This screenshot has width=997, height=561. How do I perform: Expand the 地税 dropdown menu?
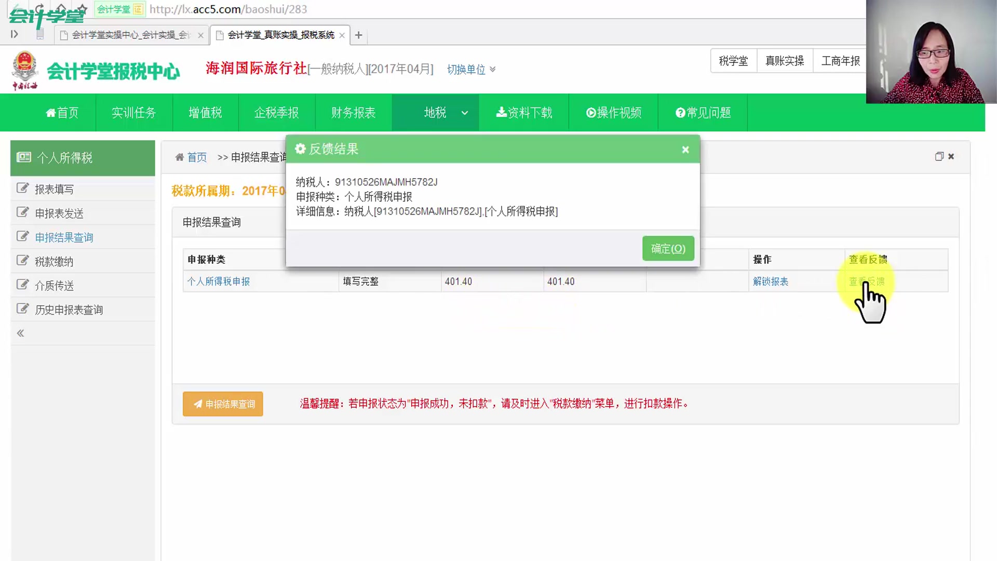[x=465, y=113]
